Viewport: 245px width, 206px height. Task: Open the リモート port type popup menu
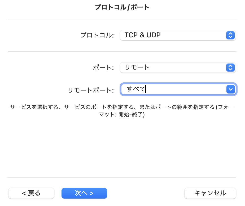coord(178,68)
